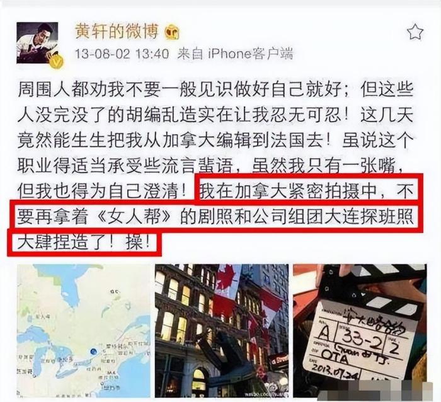Open the clapperboard photo thumbnail

pyautogui.click(x=360, y=331)
